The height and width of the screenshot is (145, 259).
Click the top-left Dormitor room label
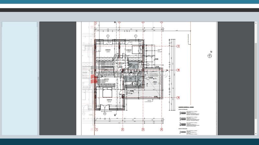tap(108, 50)
